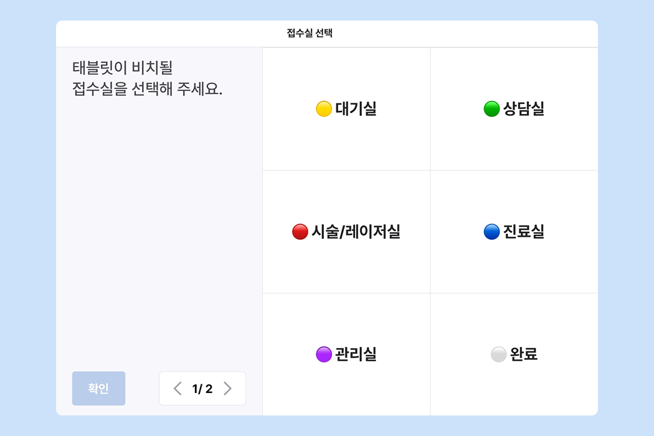
Task: Click the 접수실 선택 header title
Action: tap(310, 34)
